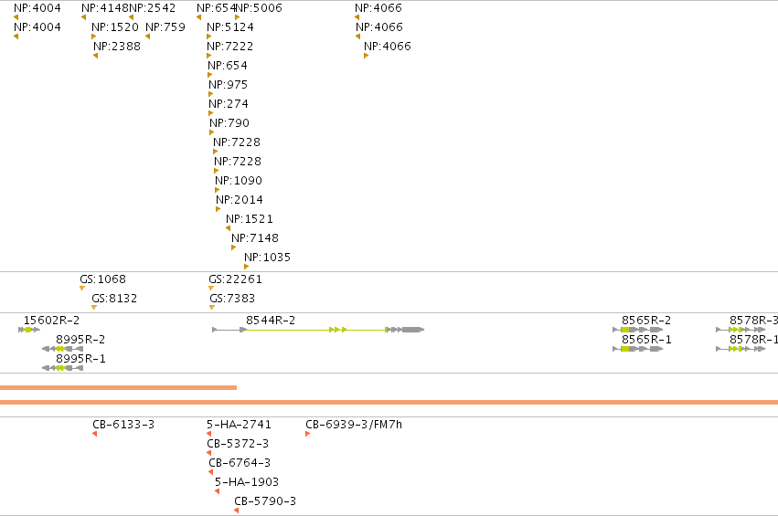The width and height of the screenshot is (778, 516).
Task: Click the triangle marker under NP:4148
Action: tap(84, 17)
